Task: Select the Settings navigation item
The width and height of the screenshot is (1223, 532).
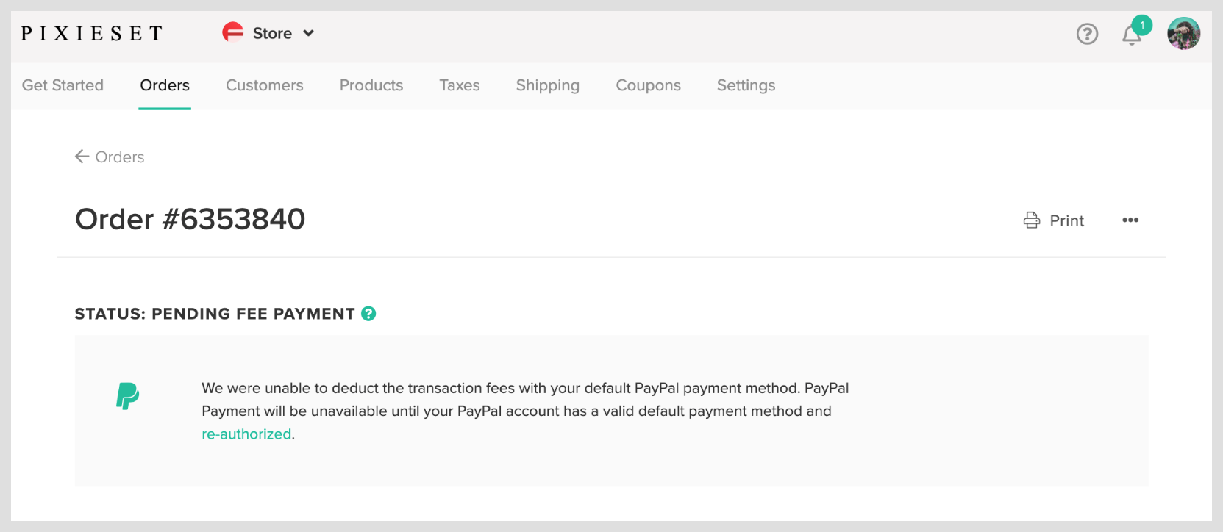Action: point(745,85)
